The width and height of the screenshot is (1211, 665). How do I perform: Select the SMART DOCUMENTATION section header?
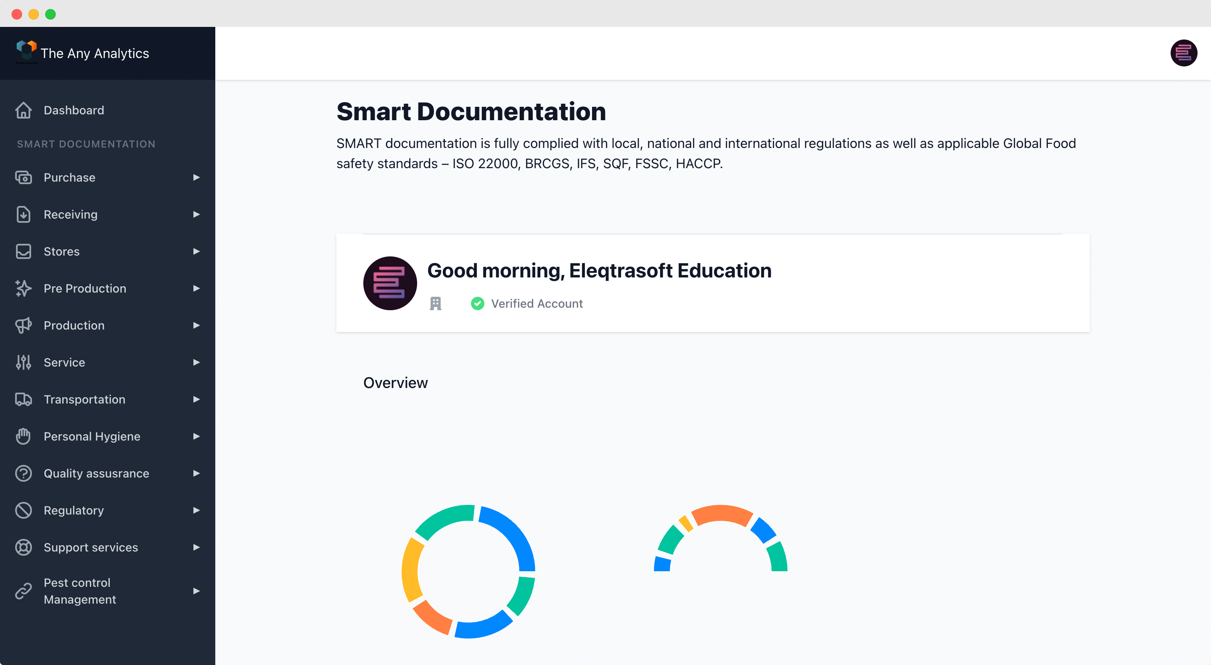click(x=86, y=144)
